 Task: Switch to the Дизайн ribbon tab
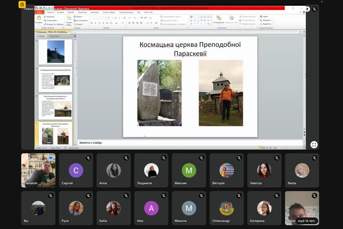tap(71, 12)
